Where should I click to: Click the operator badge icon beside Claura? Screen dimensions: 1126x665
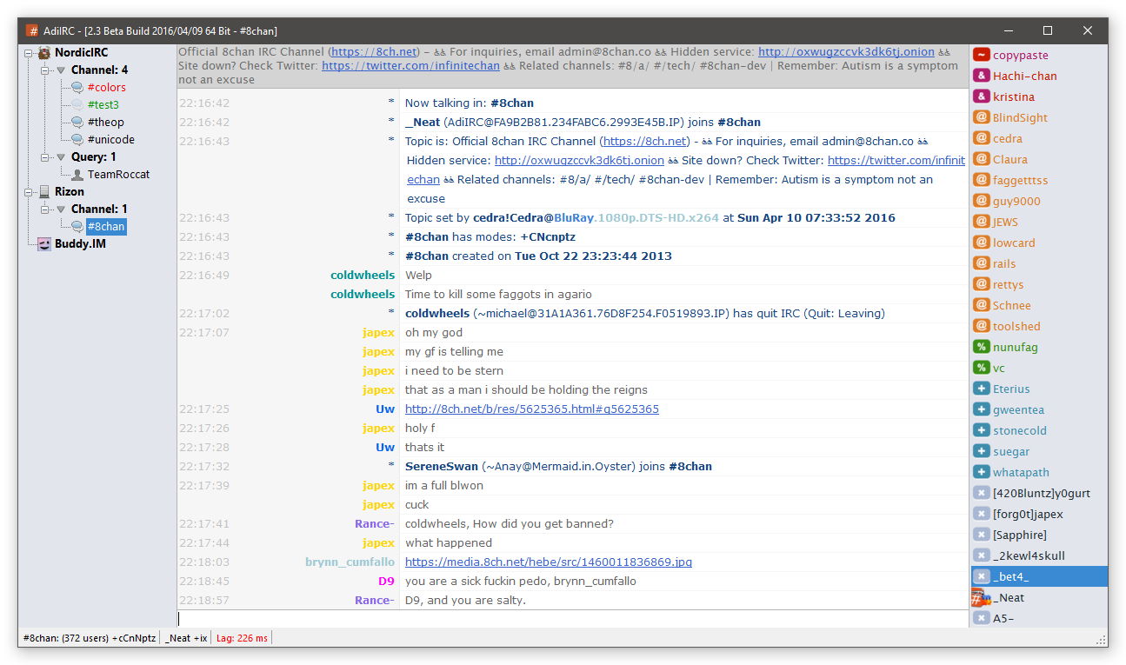981,159
